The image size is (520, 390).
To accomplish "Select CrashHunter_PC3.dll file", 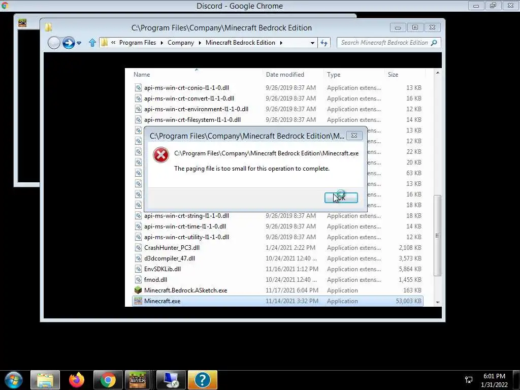I will pos(172,248).
